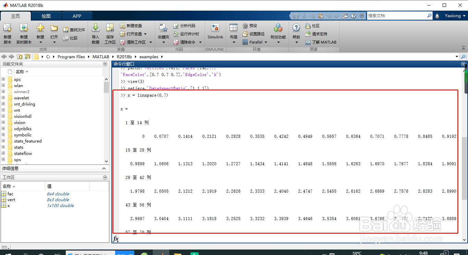
Task: Click the back arrow in the address toolbar
Action: (4, 57)
